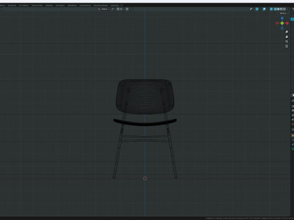Switch to the Compositing workspace tab
Viewport: 294px width, 220px height.
(x=85, y=5)
